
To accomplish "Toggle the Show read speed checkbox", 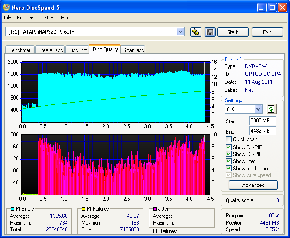I will click(x=228, y=168).
